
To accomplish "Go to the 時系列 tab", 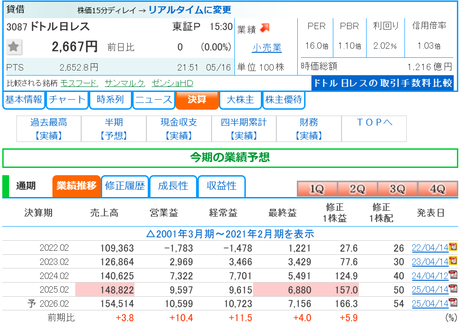I will click(110, 100).
